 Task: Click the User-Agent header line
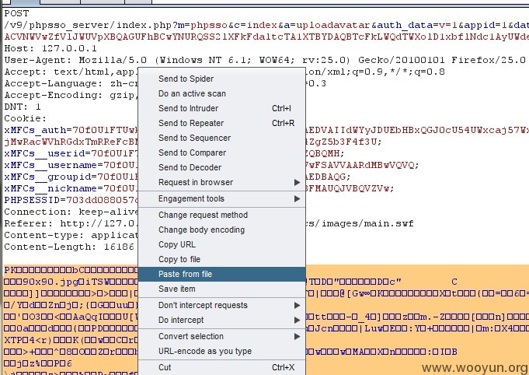click(265, 60)
